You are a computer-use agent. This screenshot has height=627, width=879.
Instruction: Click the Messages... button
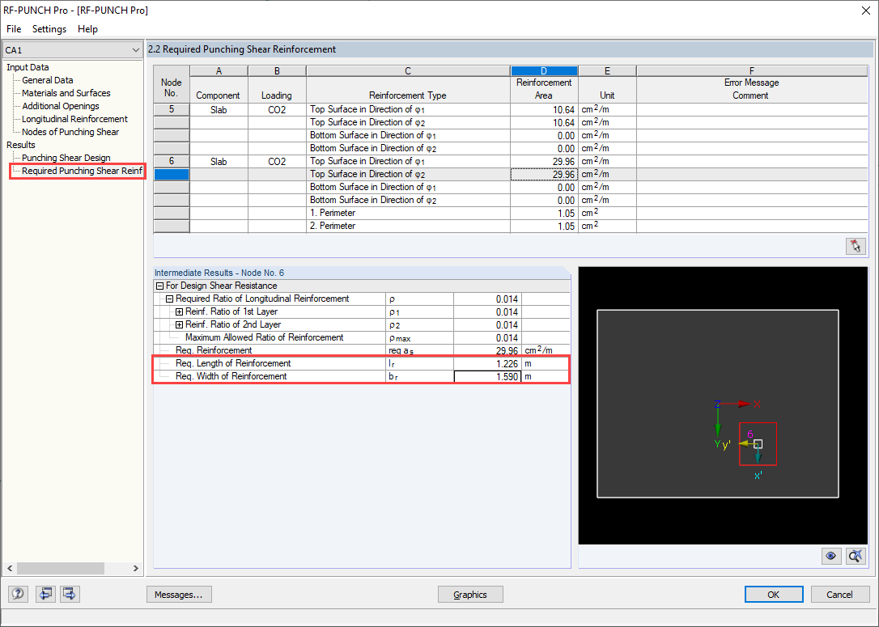(x=179, y=595)
